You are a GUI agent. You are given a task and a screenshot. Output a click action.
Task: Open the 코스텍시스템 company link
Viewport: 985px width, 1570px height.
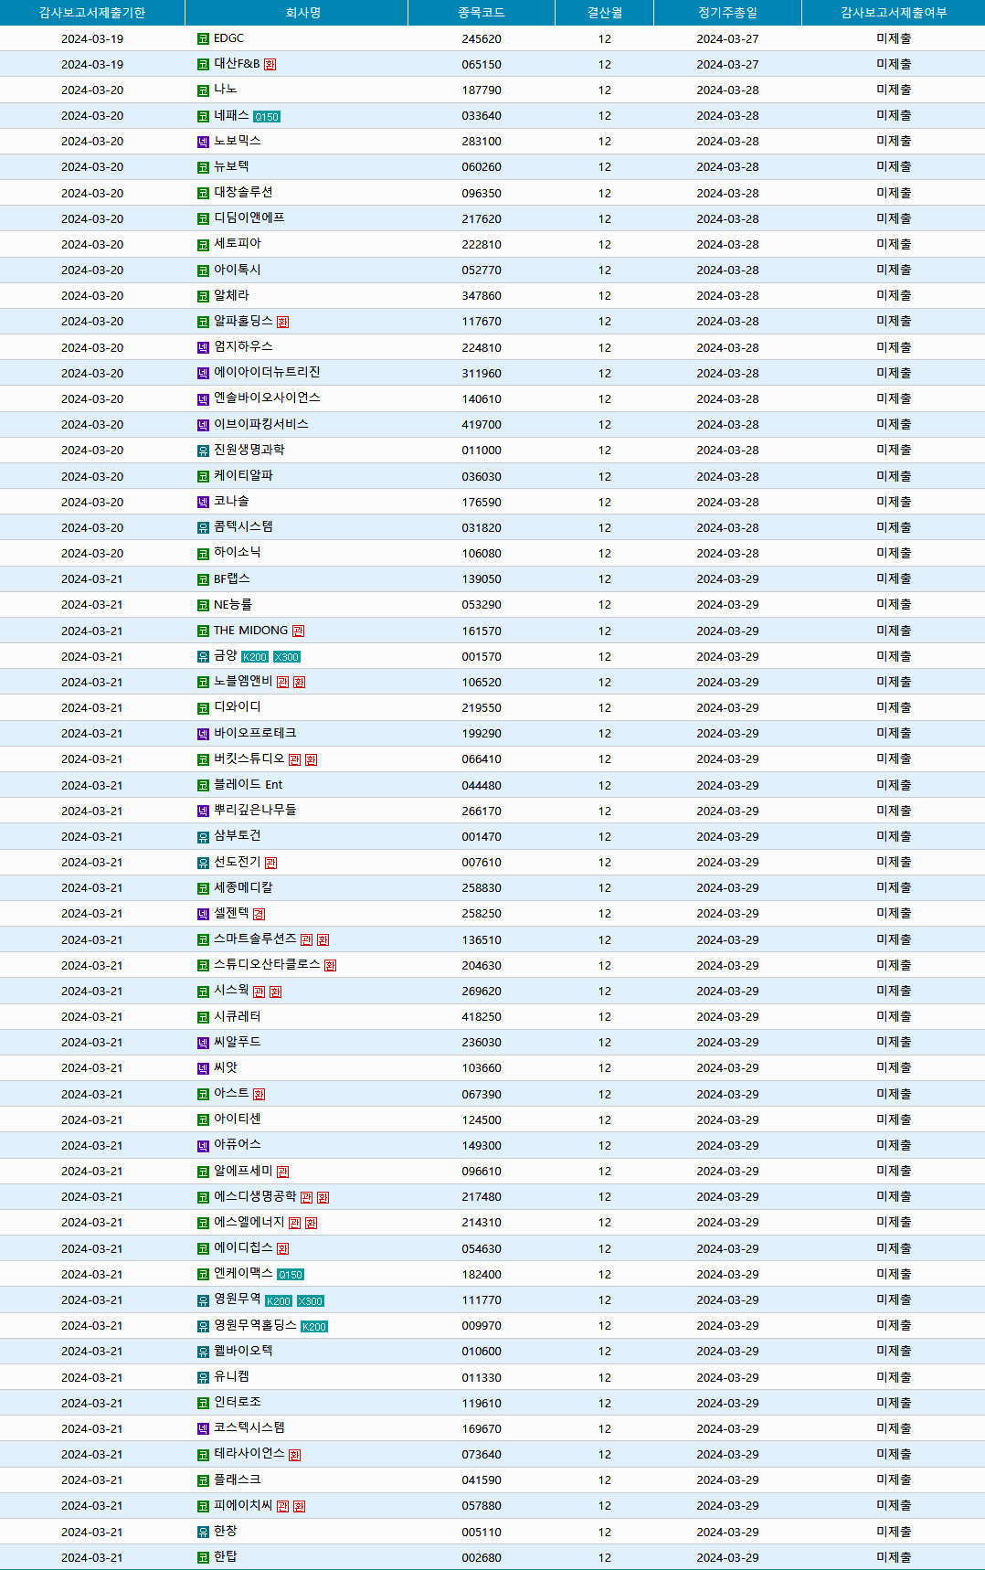pos(249,1427)
